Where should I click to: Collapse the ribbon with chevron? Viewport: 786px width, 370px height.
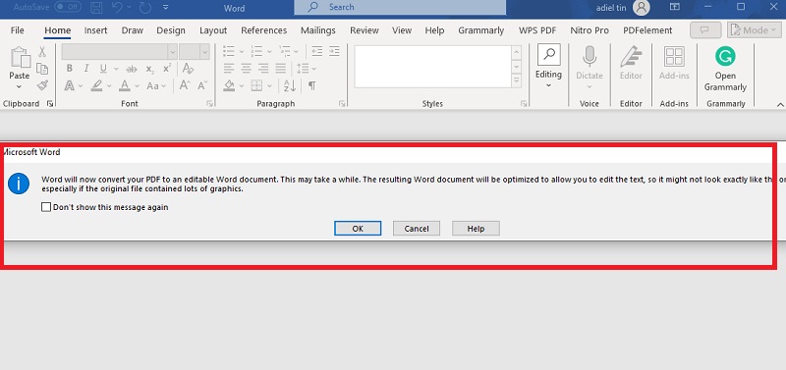780,105
